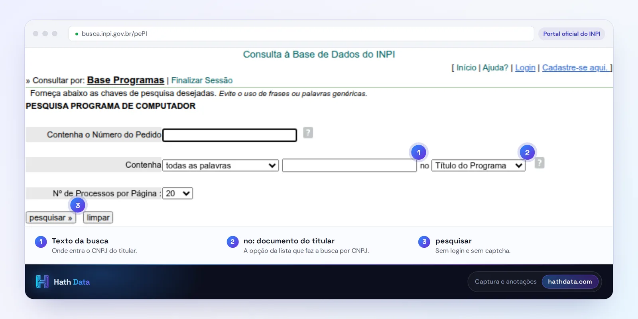Click the 'Consulta à Base de Dados do INPI' title
Viewport: 638px width, 319px height.
(x=319, y=55)
